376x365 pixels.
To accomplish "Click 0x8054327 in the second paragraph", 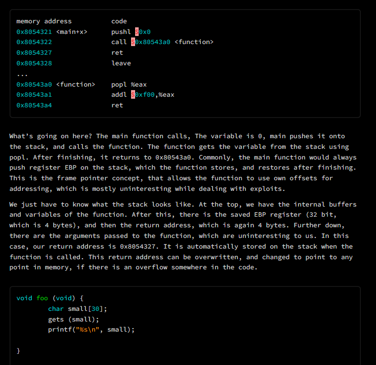I will (138, 247).
